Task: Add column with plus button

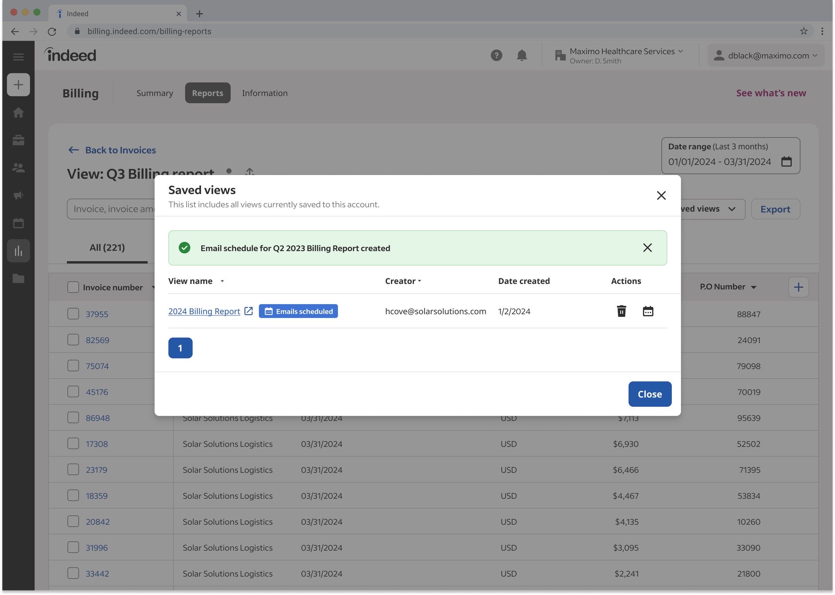Action: (x=798, y=287)
